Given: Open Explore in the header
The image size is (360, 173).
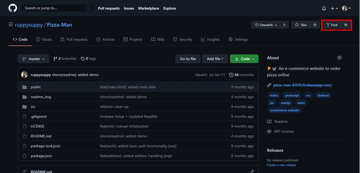Looking at the screenshot, I should [170, 8].
